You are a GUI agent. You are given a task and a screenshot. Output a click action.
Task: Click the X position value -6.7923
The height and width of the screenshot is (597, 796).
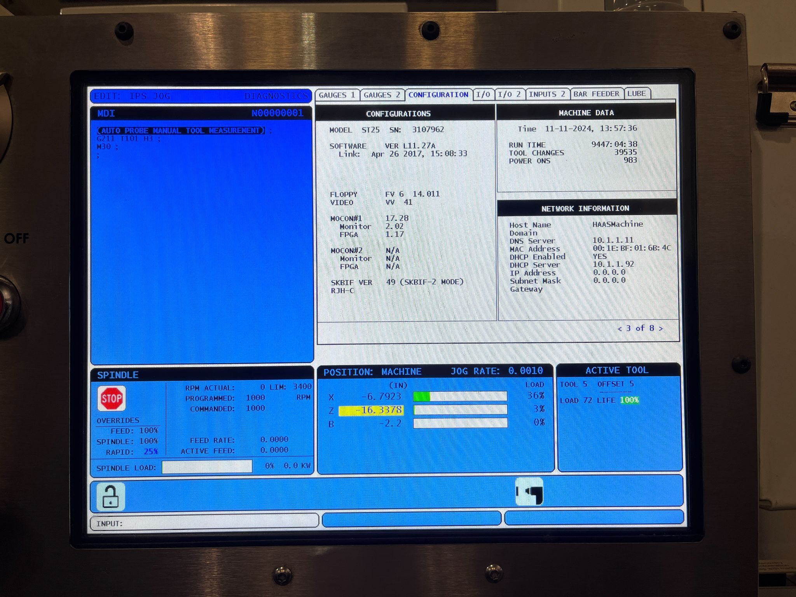click(x=381, y=397)
